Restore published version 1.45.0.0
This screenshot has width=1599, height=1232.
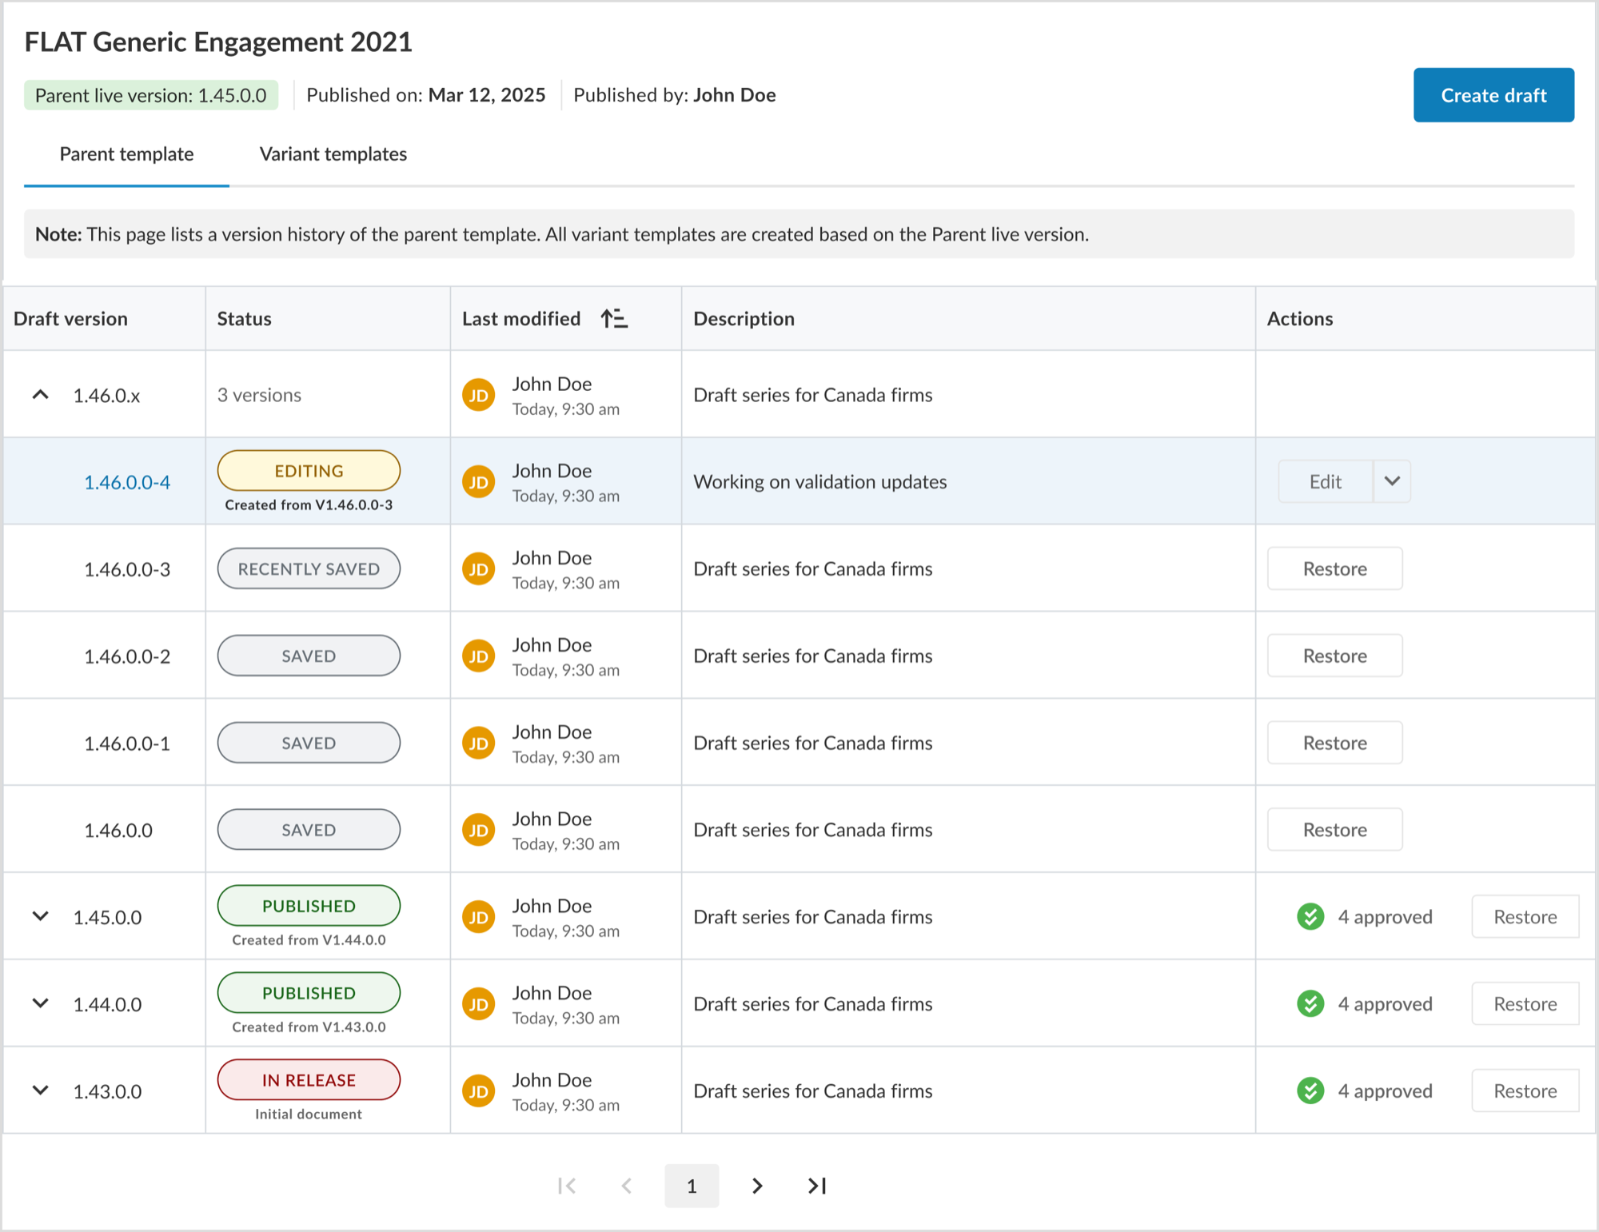[1525, 917]
